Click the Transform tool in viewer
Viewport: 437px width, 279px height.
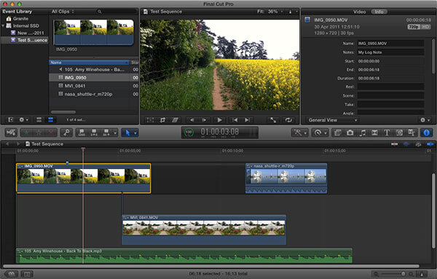[150, 120]
